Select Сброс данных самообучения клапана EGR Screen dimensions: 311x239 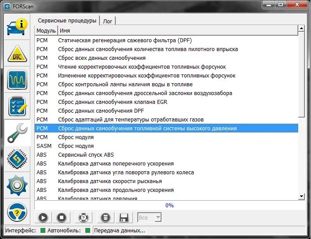(x=166, y=102)
